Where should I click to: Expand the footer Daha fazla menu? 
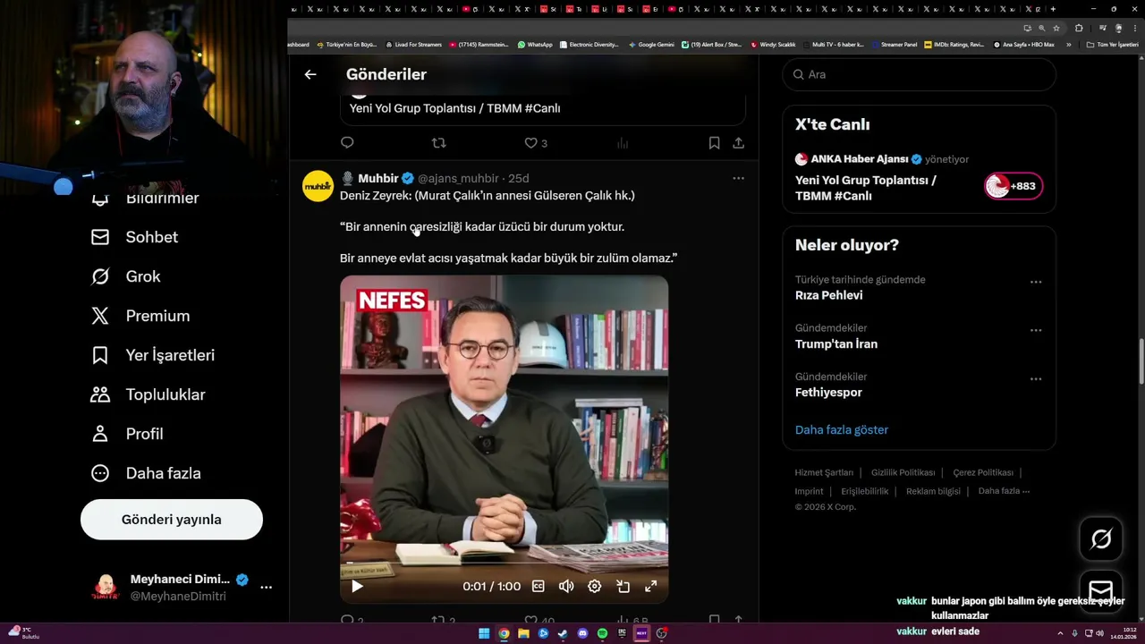[x=1004, y=491]
